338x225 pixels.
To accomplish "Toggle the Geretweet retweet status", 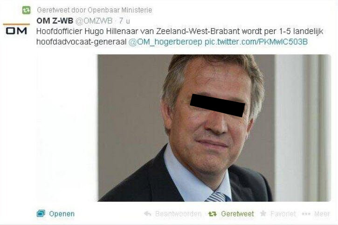I will coord(237,214).
